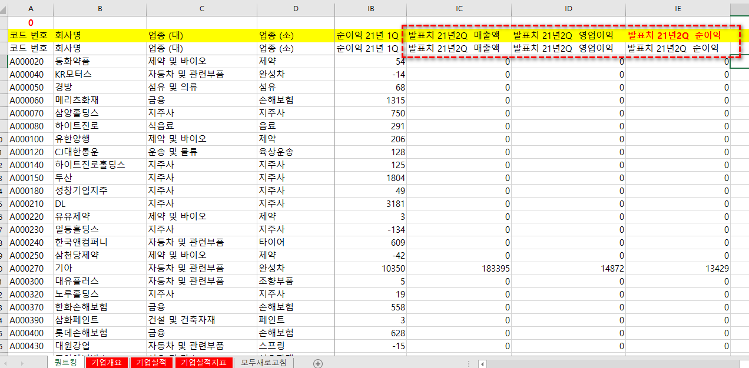Image resolution: width=749 pixels, height=368 pixels.
Task: Click the horizontal scrollbar left arrow
Action: coord(483,364)
